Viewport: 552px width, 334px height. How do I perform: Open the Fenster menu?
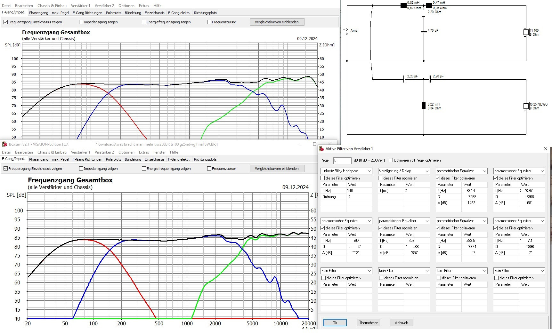coord(159,152)
